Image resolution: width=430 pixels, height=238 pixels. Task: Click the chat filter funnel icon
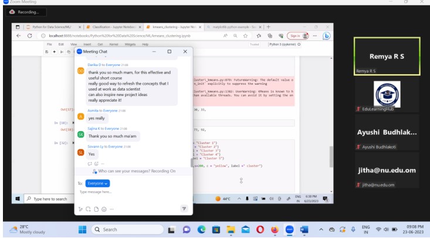tap(183, 208)
